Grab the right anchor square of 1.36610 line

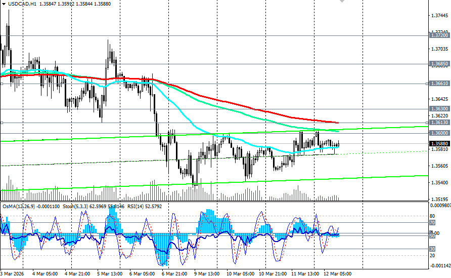[427, 84]
